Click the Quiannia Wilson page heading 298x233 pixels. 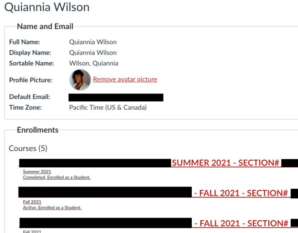[47, 7]
